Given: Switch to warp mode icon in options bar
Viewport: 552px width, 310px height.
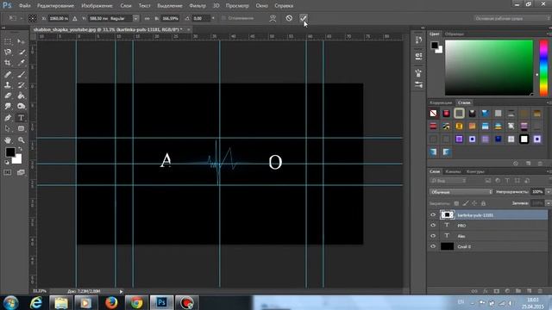Looking at the screenshot, I should tap(273, 18).
